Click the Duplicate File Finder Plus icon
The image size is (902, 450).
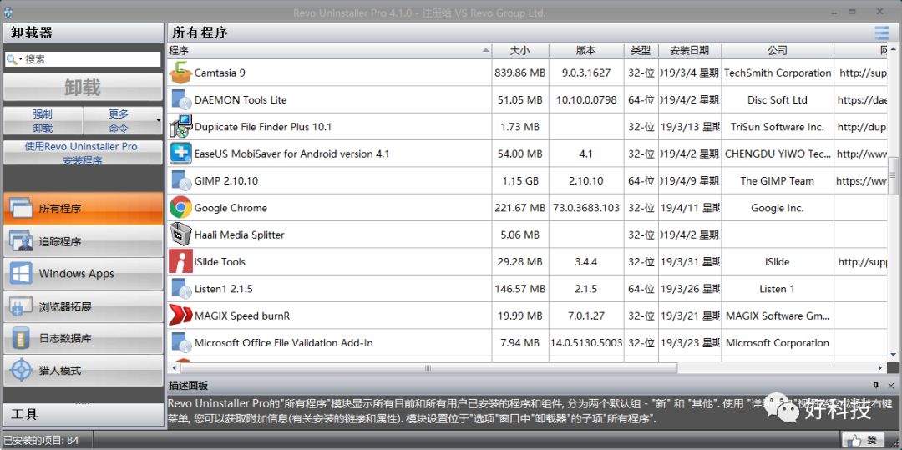[180, 127]
